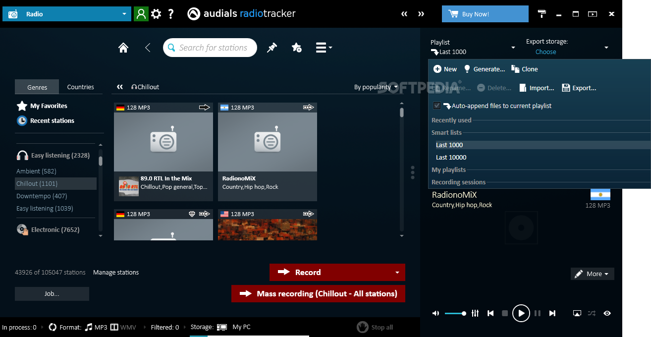
Task: Choose Clone in playlist menu
Action: click(x=525, y=69)
